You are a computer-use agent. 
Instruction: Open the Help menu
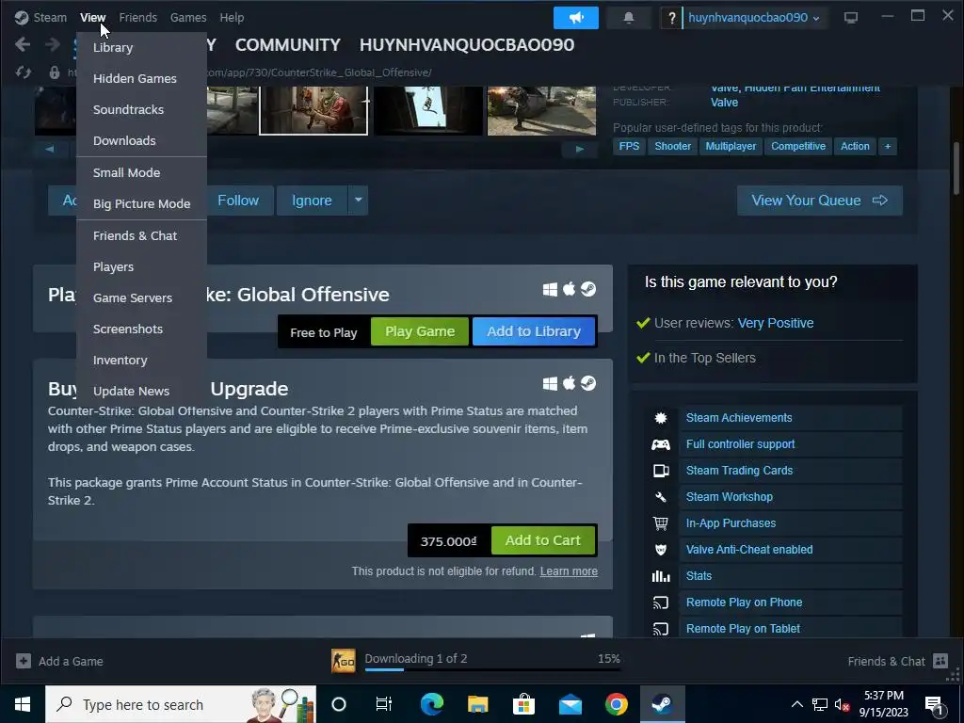[232, 18]
